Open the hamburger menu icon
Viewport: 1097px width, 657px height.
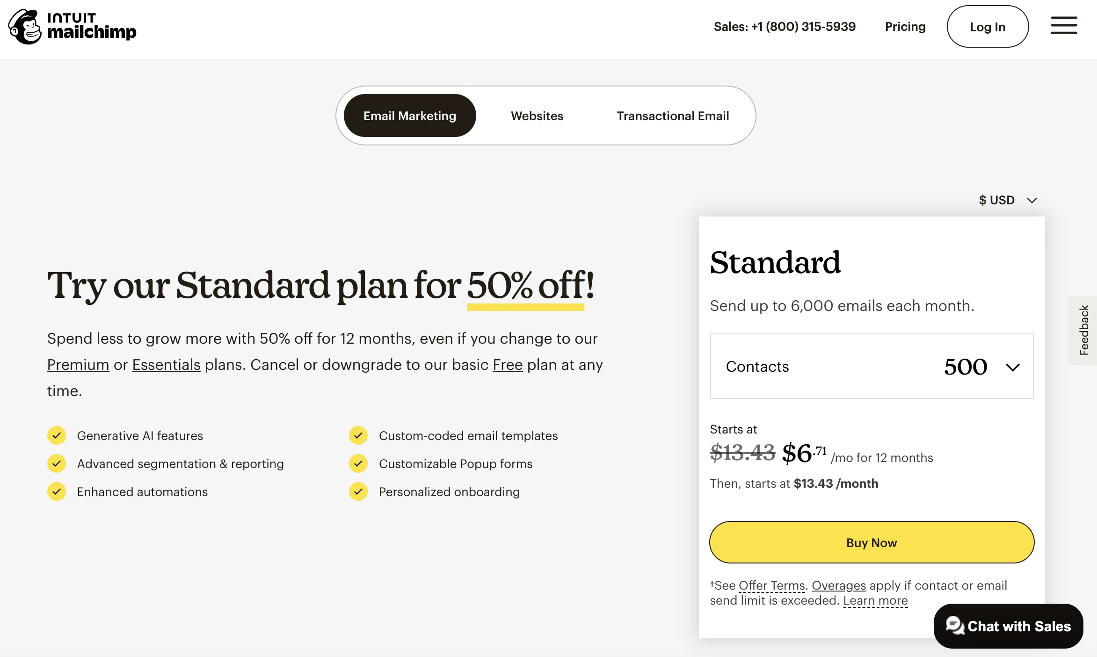pyautogui.click(x=1064, y=26)
